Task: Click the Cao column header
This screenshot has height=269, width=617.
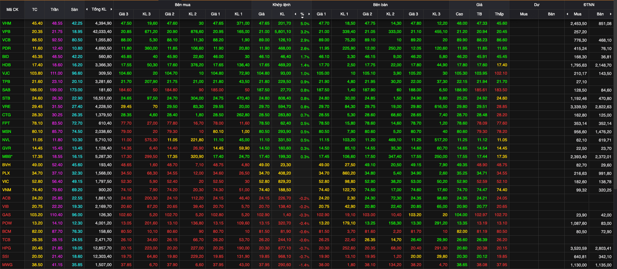Action: point(460,14)
